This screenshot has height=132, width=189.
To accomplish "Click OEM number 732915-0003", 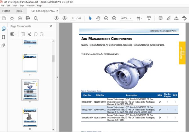I will (x=100, y=118).
